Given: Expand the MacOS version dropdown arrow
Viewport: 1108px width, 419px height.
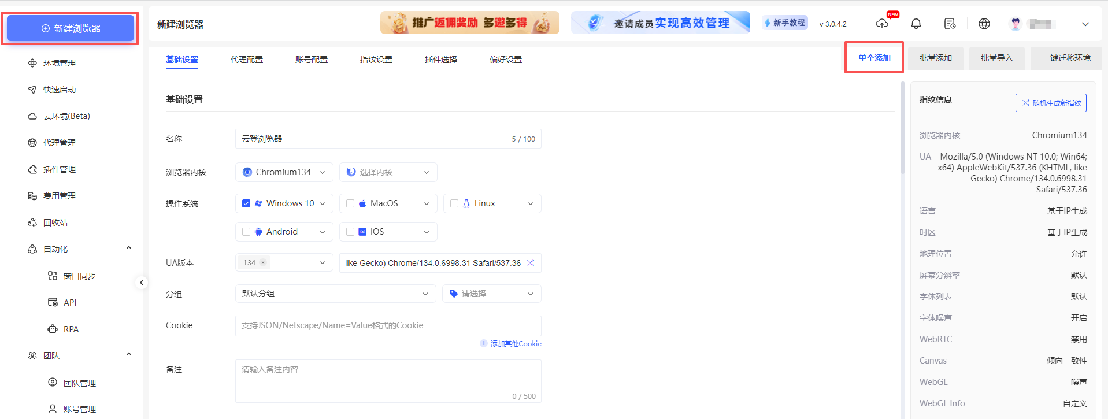Looking at the screenshot, I should pyautogui.click(x=427, y=203).
